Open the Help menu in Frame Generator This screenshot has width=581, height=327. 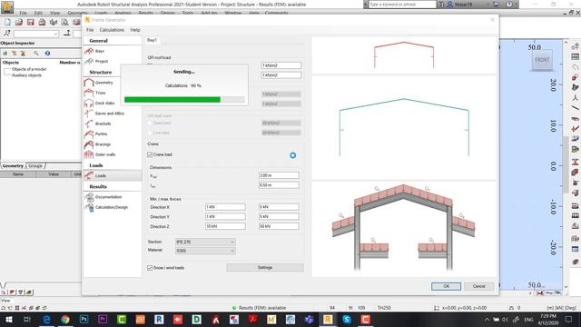pyautogui.click(x=135, y=30)
